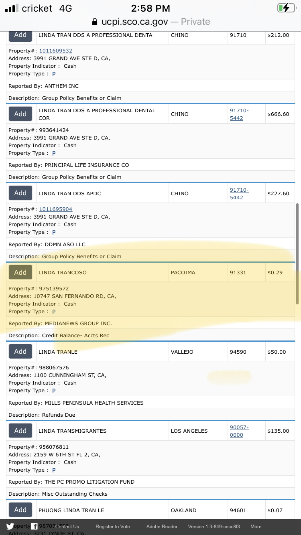
Task: Add LINDA TRAN DDS A PROFESSIONAL DENTAL COR claim
Action: 20,114
